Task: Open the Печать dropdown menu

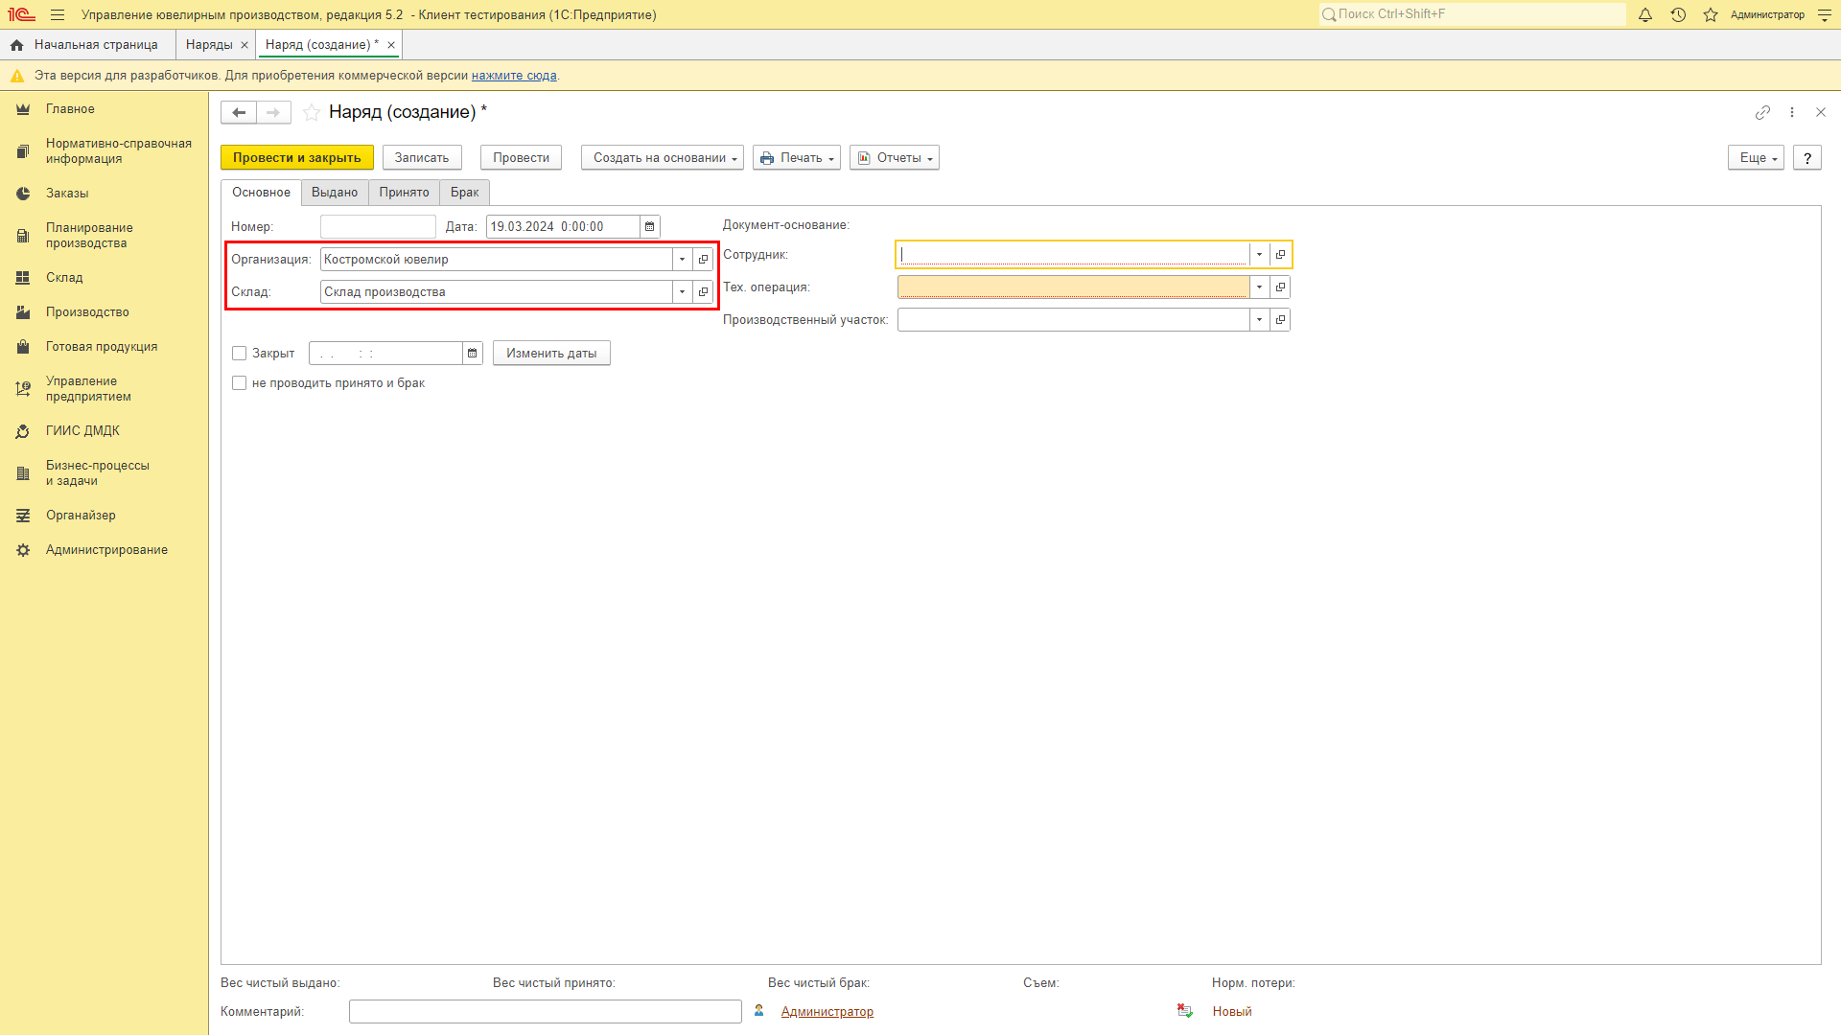Action: coord(797,158)
